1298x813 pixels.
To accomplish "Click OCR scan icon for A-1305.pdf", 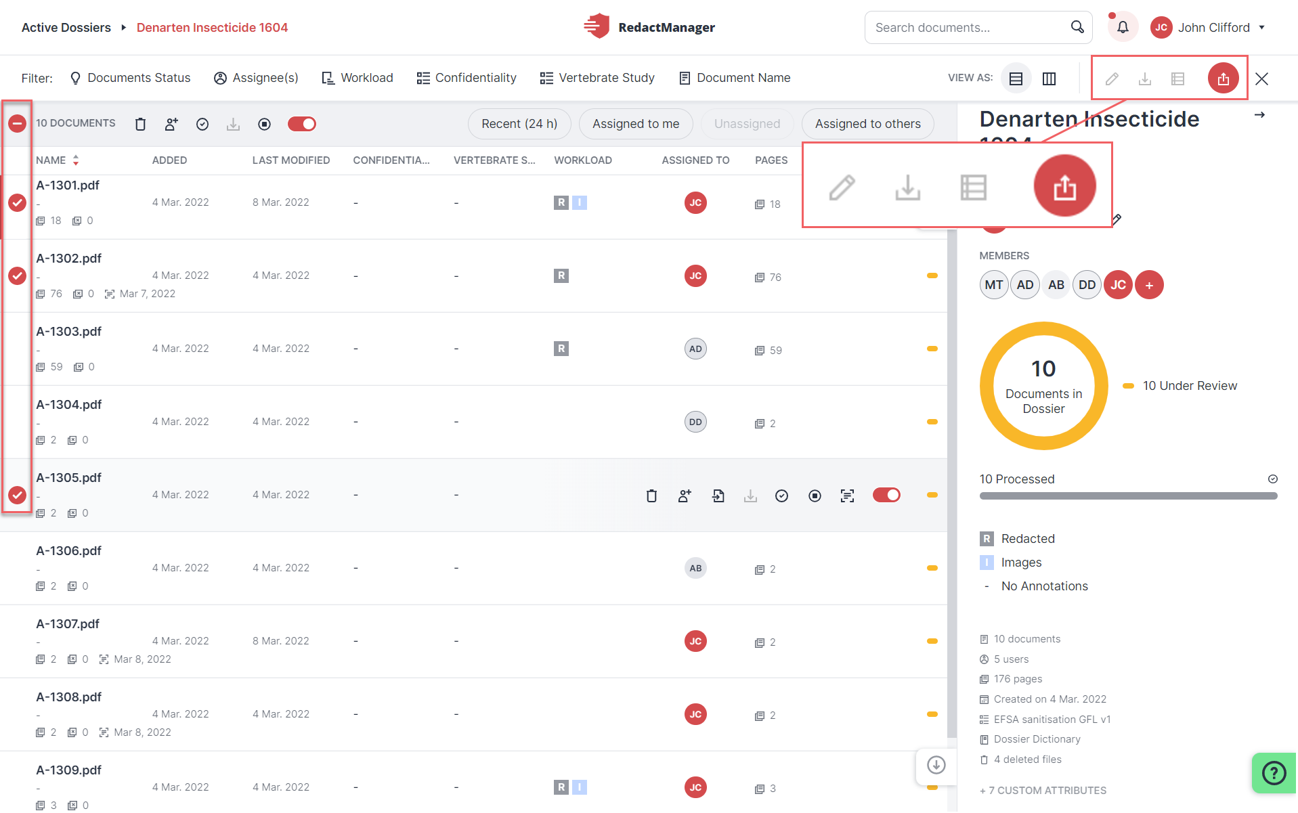I will [847, 496].
